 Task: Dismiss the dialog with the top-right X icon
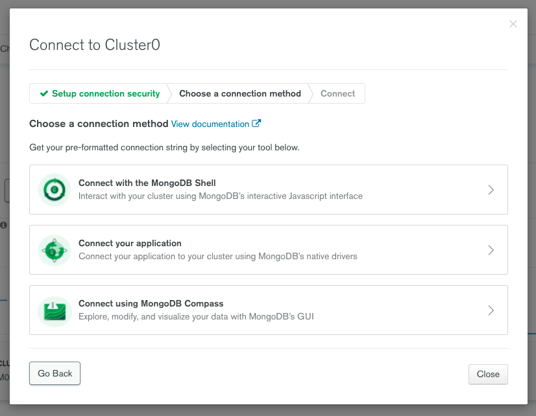(513, 24)
